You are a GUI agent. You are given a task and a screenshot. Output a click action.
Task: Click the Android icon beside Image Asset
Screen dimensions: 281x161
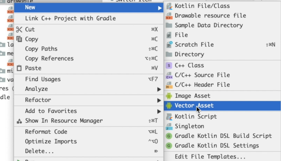[169, 96]
